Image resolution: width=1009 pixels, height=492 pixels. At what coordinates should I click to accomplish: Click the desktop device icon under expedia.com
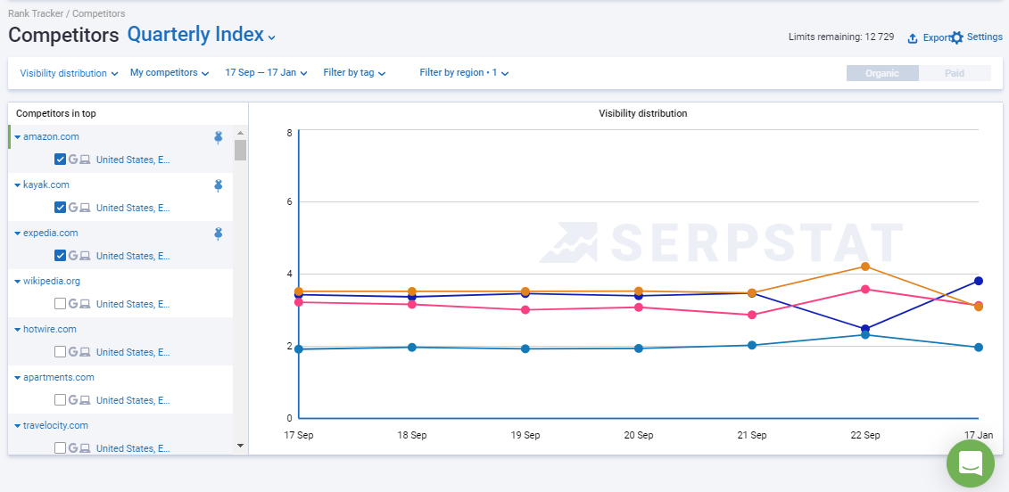point(85,256)
